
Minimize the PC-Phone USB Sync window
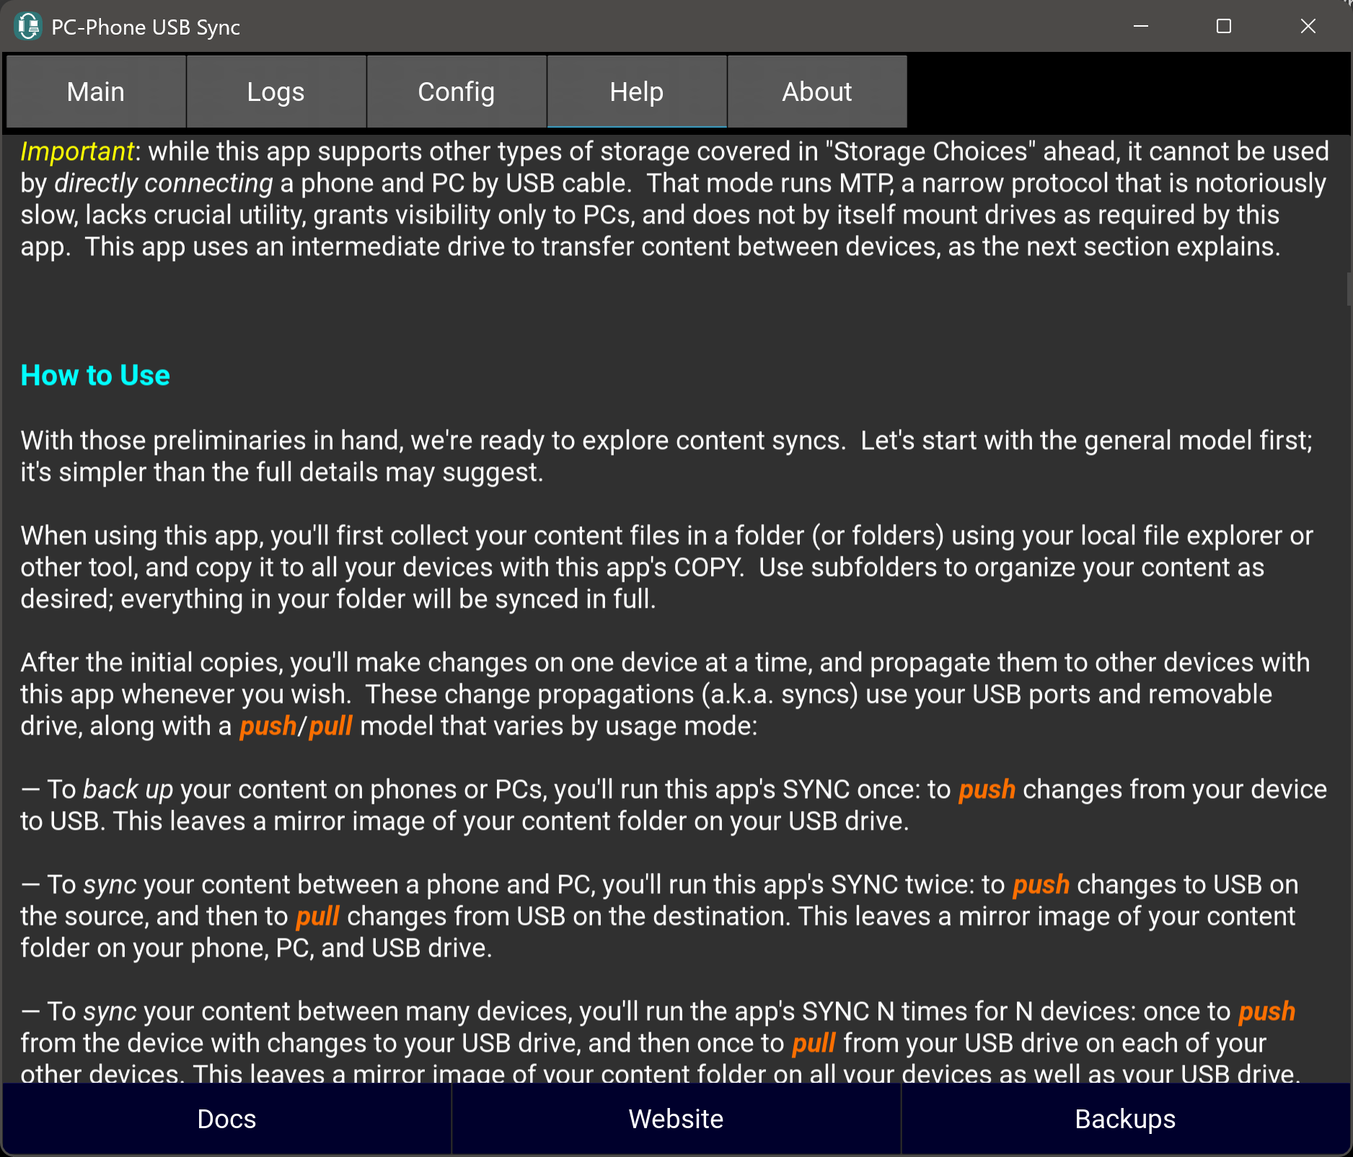(x=1141, y=27)
